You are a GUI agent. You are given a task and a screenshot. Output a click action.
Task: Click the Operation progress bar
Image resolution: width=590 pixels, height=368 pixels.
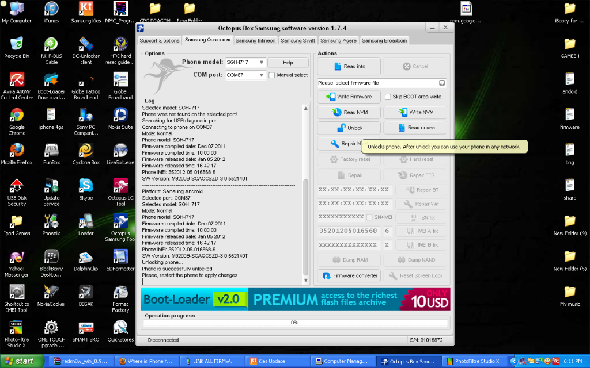tap(295, 323)
